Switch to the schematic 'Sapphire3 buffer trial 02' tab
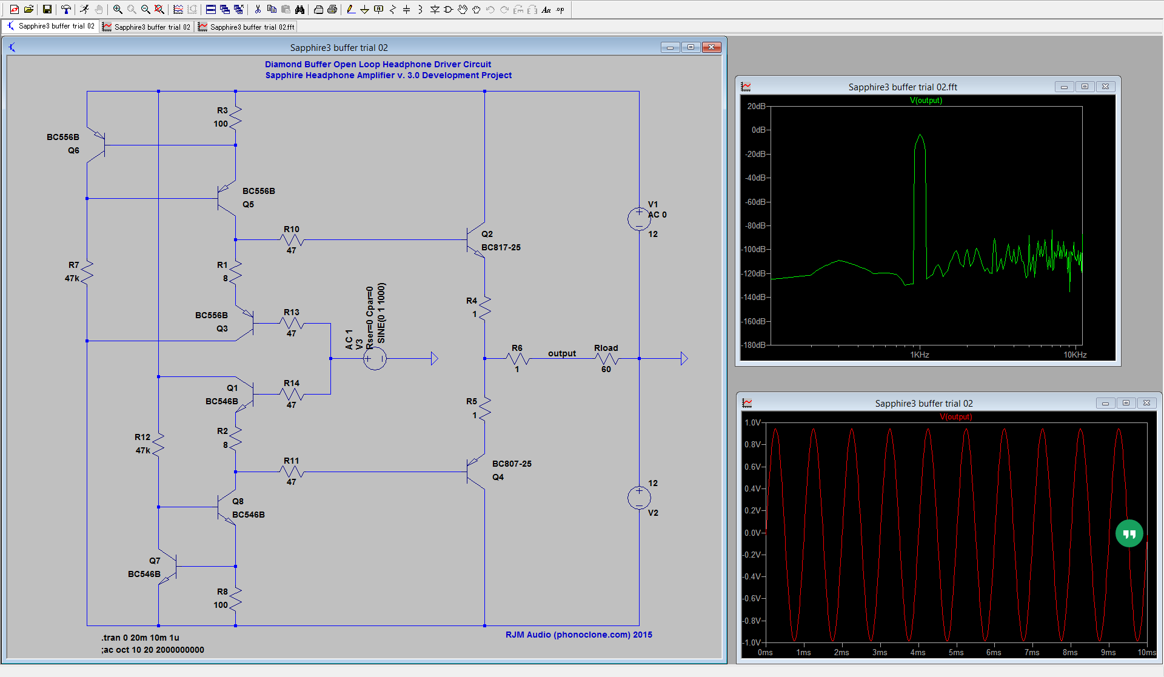Image resolution: width=1164 pixels, height=677 pixels. point(50,26)
